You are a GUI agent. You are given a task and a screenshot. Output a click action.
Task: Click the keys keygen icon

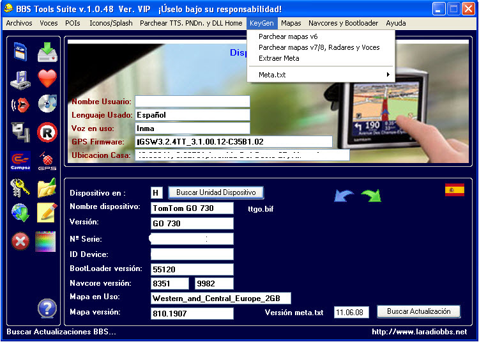point(20,187)
